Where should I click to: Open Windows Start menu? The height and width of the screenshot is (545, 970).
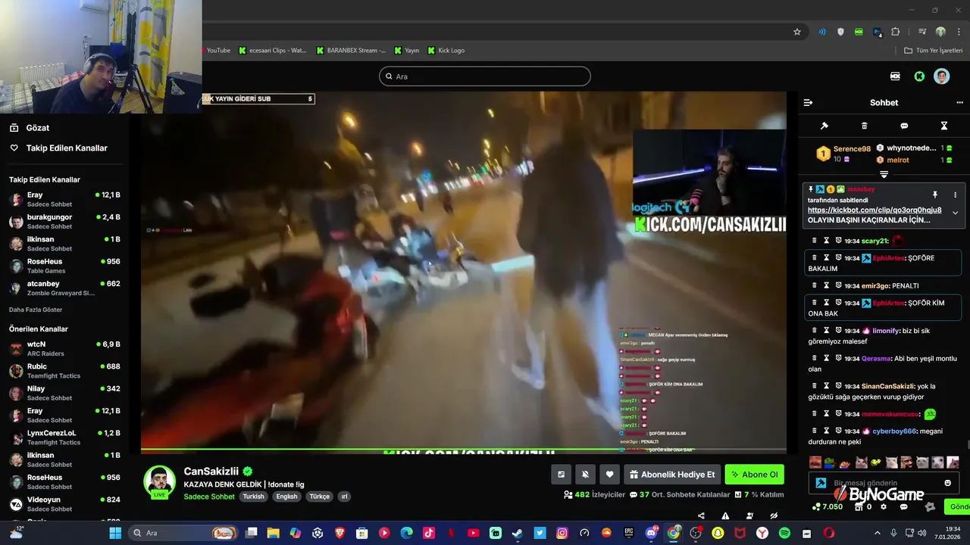click(115, 533)
